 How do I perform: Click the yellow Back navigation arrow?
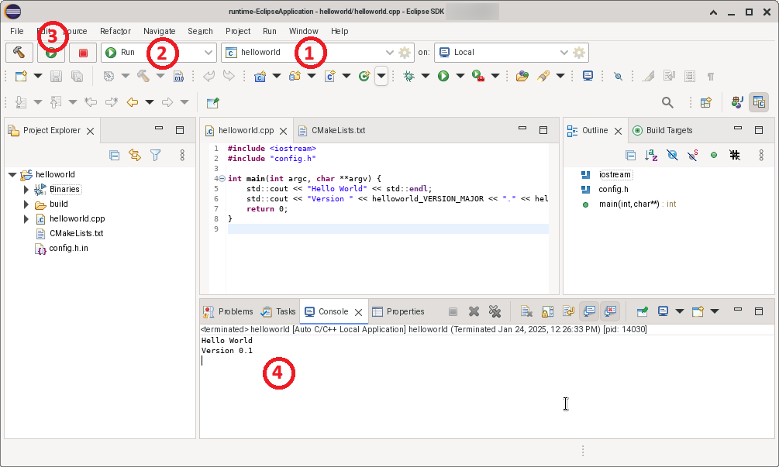pyautogui.click(x=132, y=102)
